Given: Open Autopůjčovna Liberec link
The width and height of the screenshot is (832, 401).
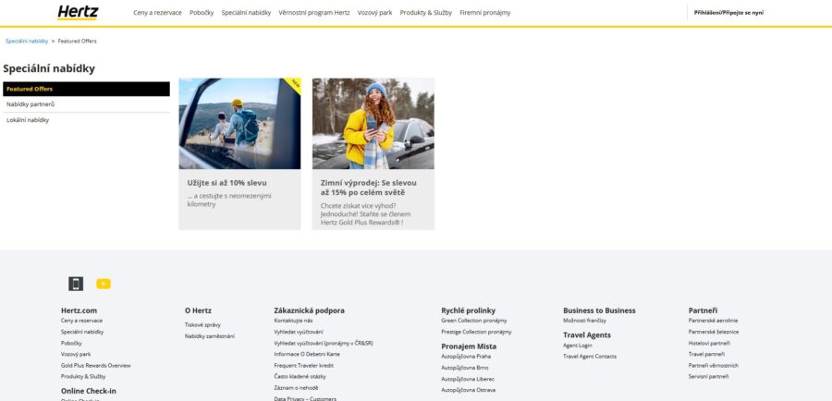Looking at the screenshot, I should point(468,379).
